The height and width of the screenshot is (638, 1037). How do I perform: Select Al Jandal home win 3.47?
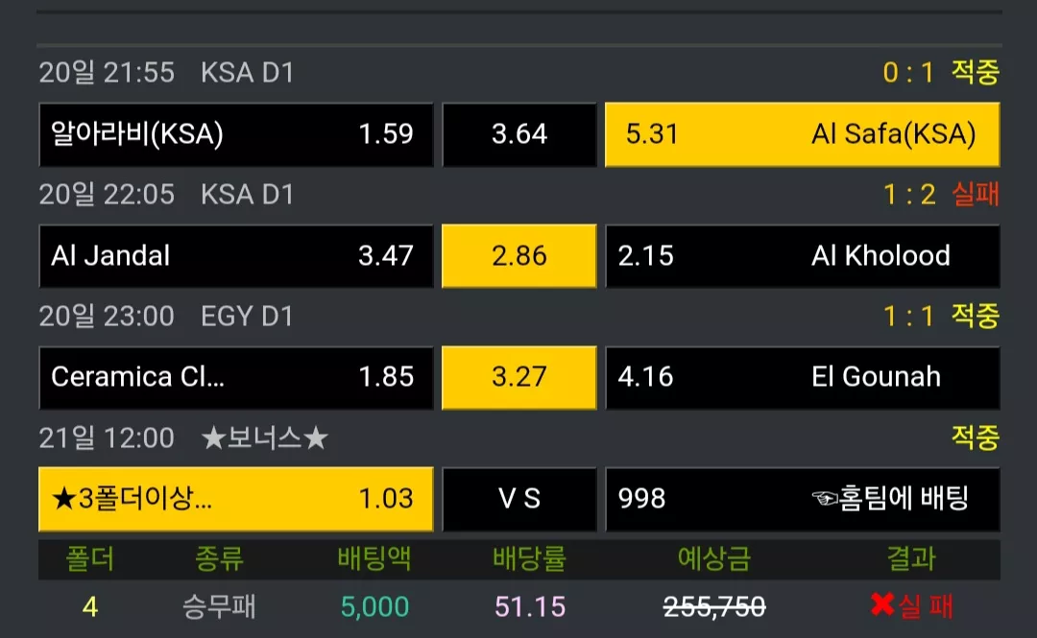(236, 256)
